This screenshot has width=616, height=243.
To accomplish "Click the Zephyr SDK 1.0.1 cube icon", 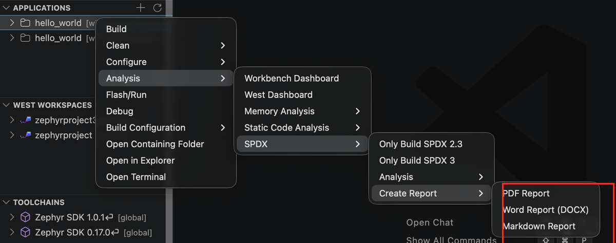I will pyautogui.click(x=25, y=217).
